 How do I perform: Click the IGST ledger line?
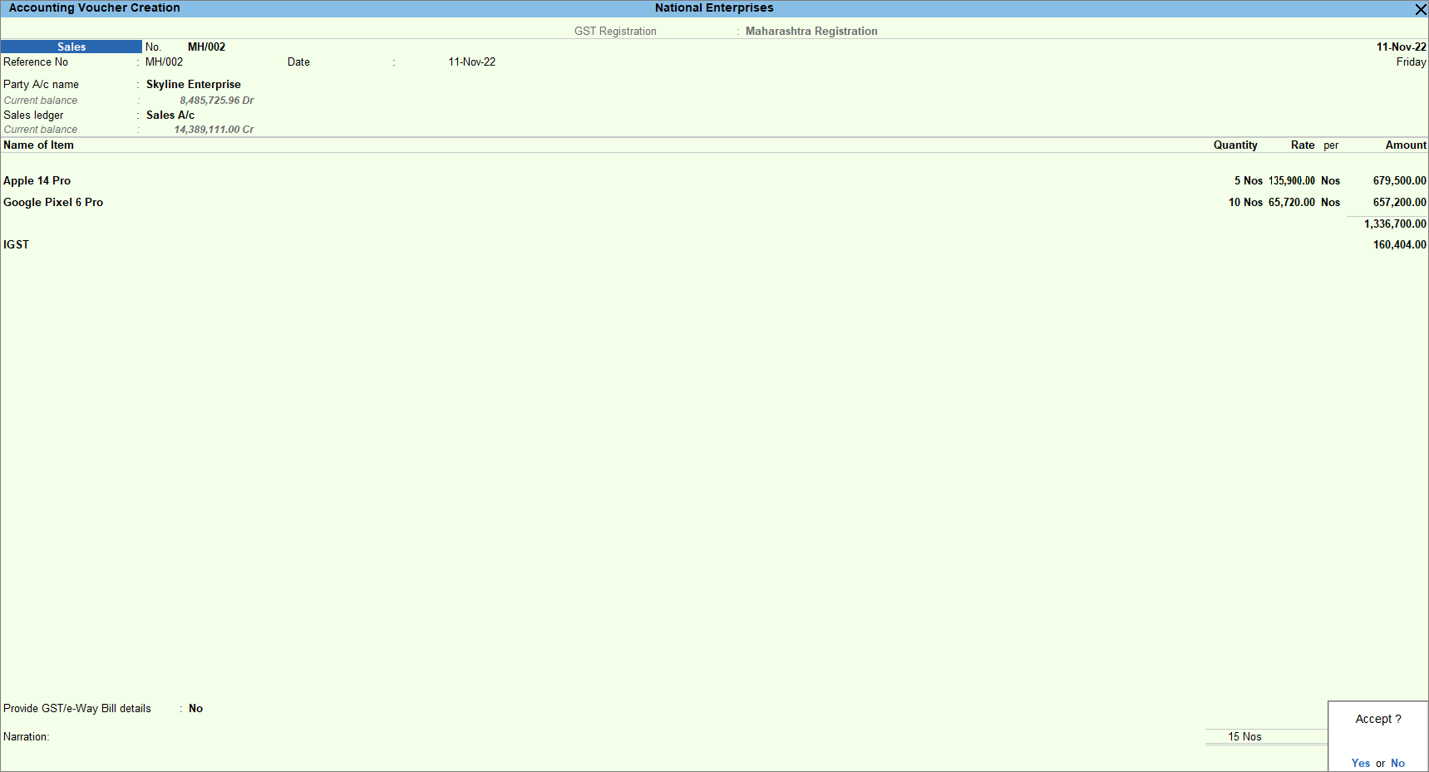(x=16, y=244)
